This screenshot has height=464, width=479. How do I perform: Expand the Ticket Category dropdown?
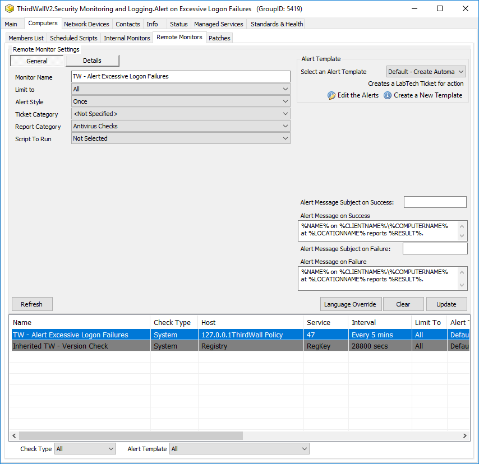point(181,114)
